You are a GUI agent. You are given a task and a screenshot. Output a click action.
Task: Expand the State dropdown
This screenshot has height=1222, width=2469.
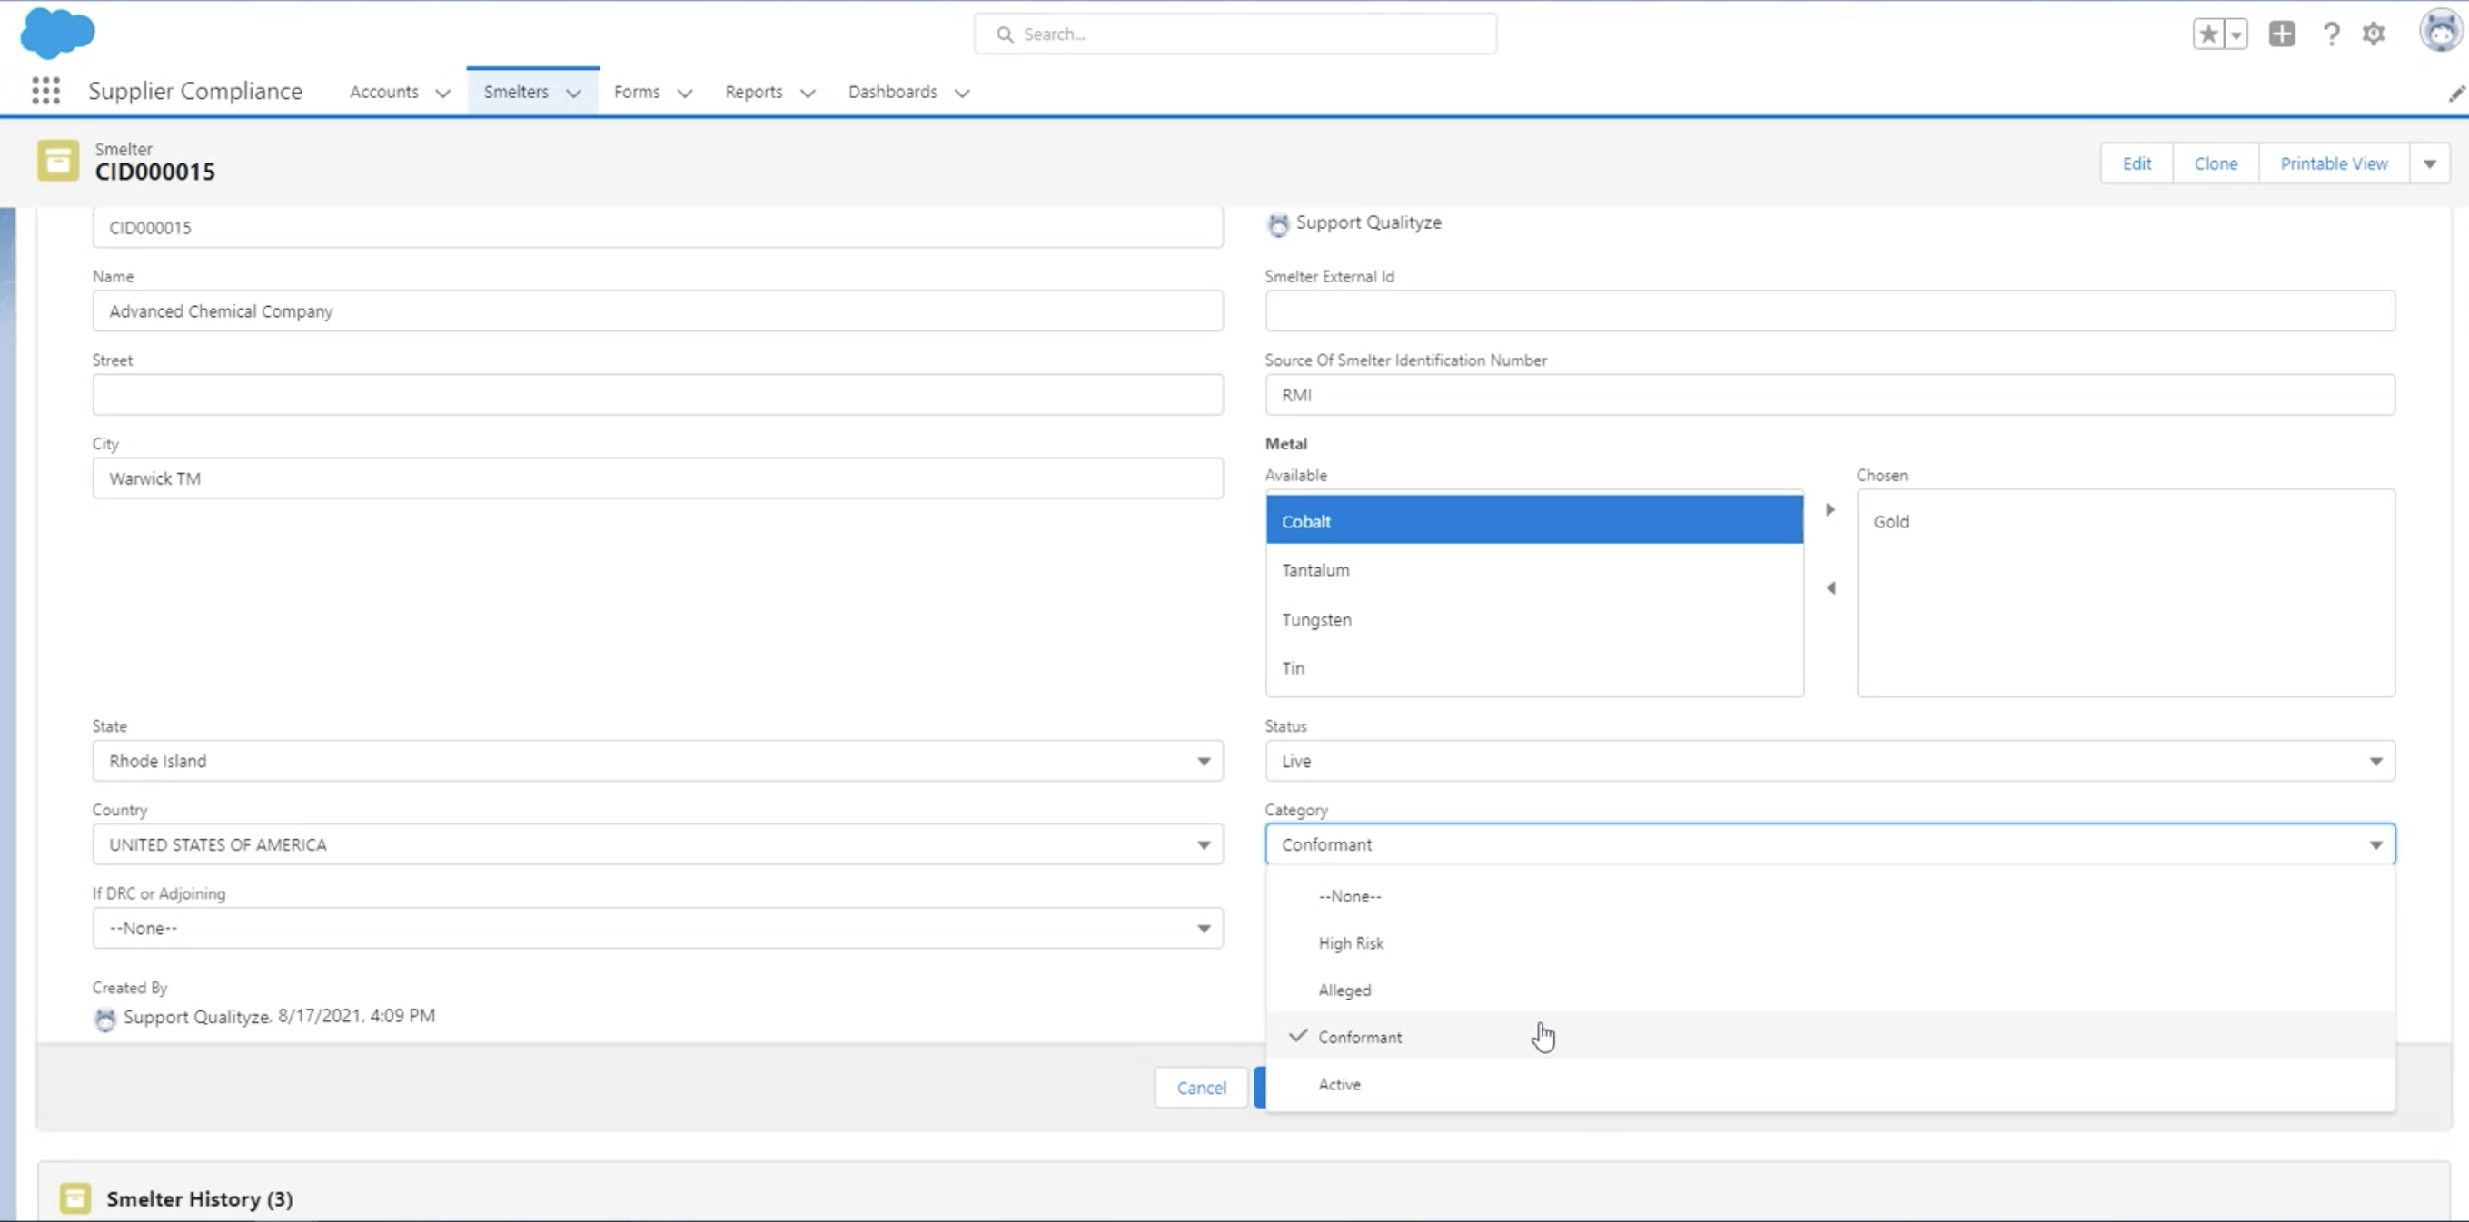tap(657, 761)
